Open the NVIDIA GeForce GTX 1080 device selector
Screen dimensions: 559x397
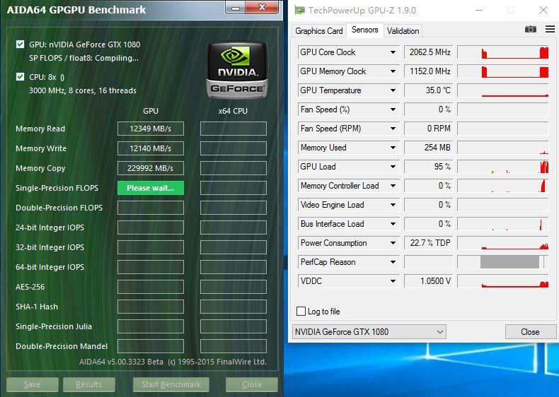[369, 332]
